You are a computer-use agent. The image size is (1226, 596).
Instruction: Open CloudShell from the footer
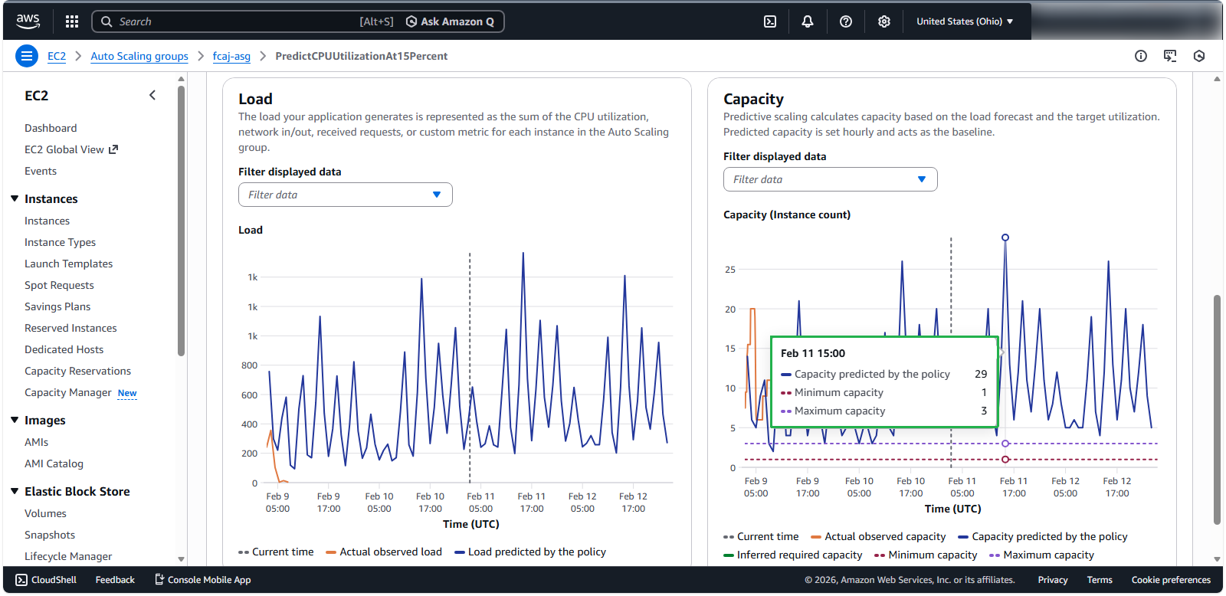point(46,580)
